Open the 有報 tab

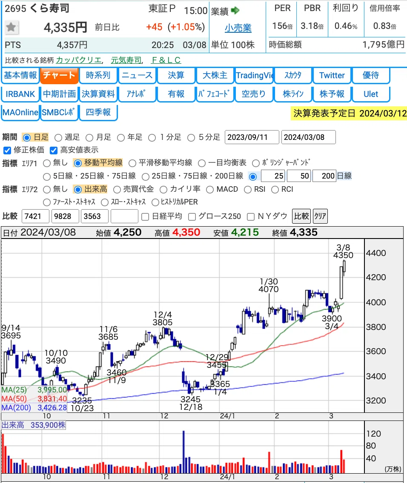click(176, 94)
